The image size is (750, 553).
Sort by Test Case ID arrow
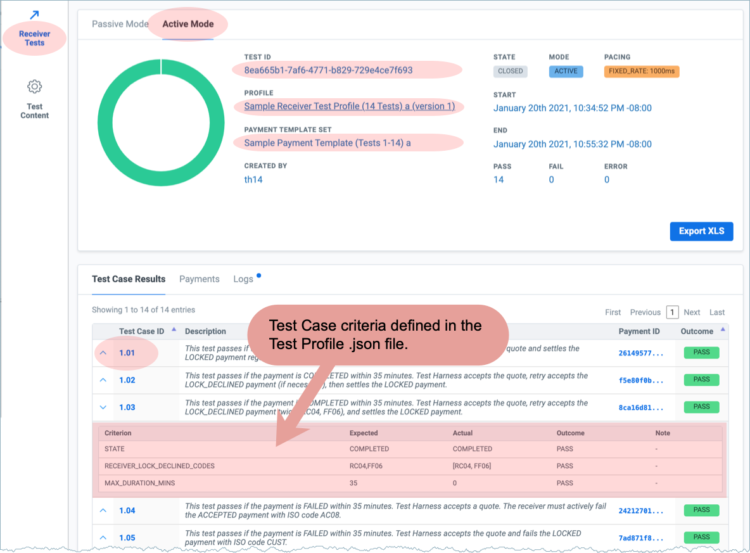click(x=174, y=329)
